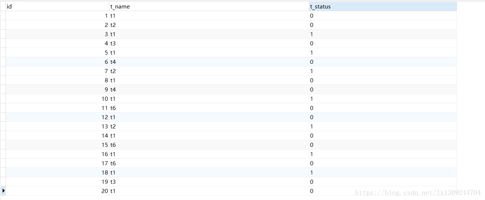This screenshot has width=485, height=200.
Task: Select the id cell with value 3
Action: coord(57,34)
